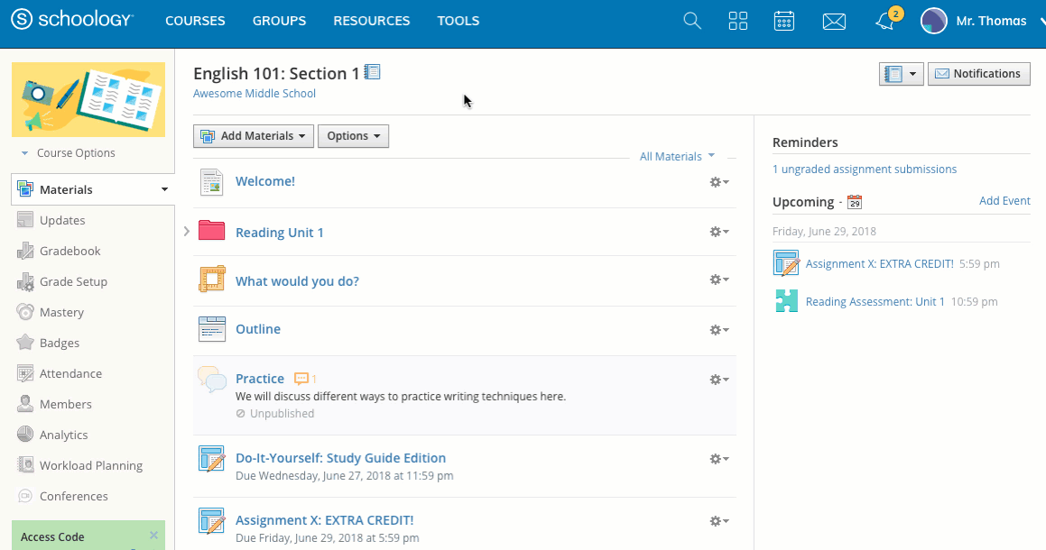Close the Access Code box
The height and width of the screenshot is (550, 1046).
click(153, 536)
